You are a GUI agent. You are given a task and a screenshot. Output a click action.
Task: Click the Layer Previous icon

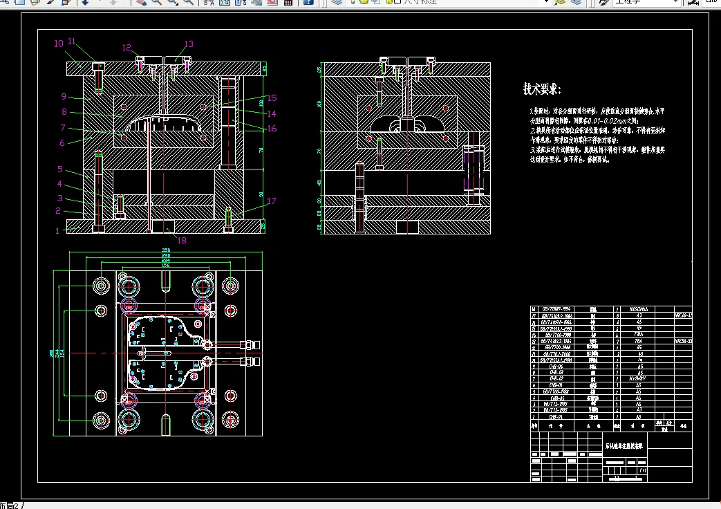(x=575, y=2)
